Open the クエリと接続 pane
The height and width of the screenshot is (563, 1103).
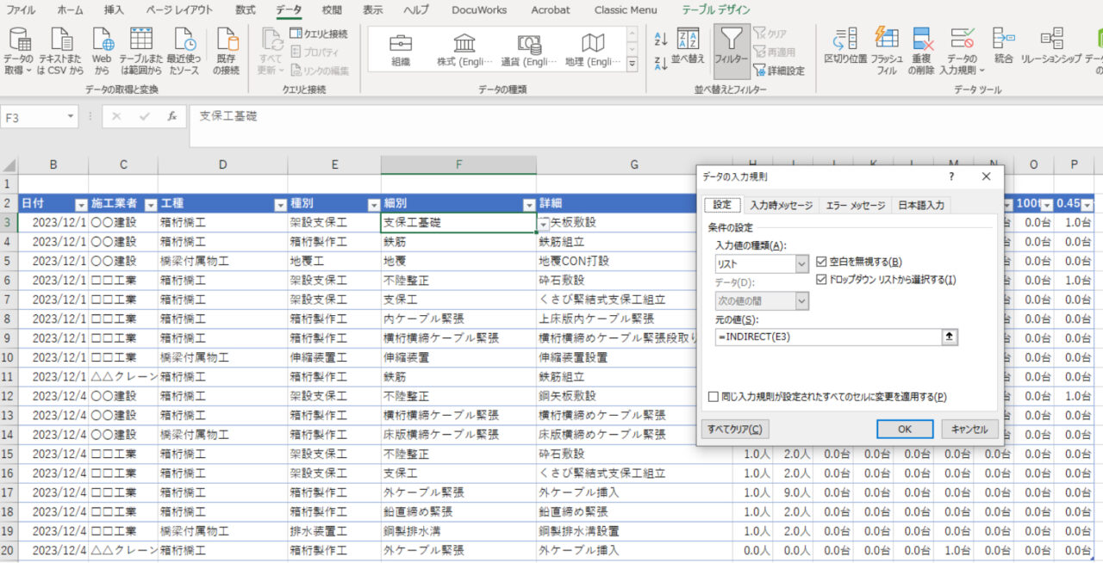318,34
